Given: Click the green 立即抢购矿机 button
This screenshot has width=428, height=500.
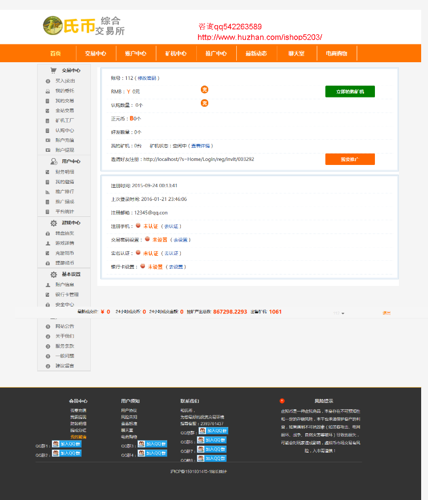Looking at the screenshot, I should pyautogui.click(x=350, y=91).
